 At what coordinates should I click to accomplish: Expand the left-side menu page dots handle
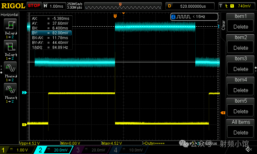[x=1, y=68]
